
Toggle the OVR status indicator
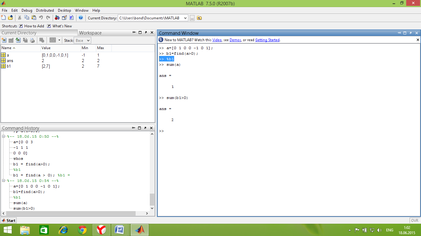point(415,220)
